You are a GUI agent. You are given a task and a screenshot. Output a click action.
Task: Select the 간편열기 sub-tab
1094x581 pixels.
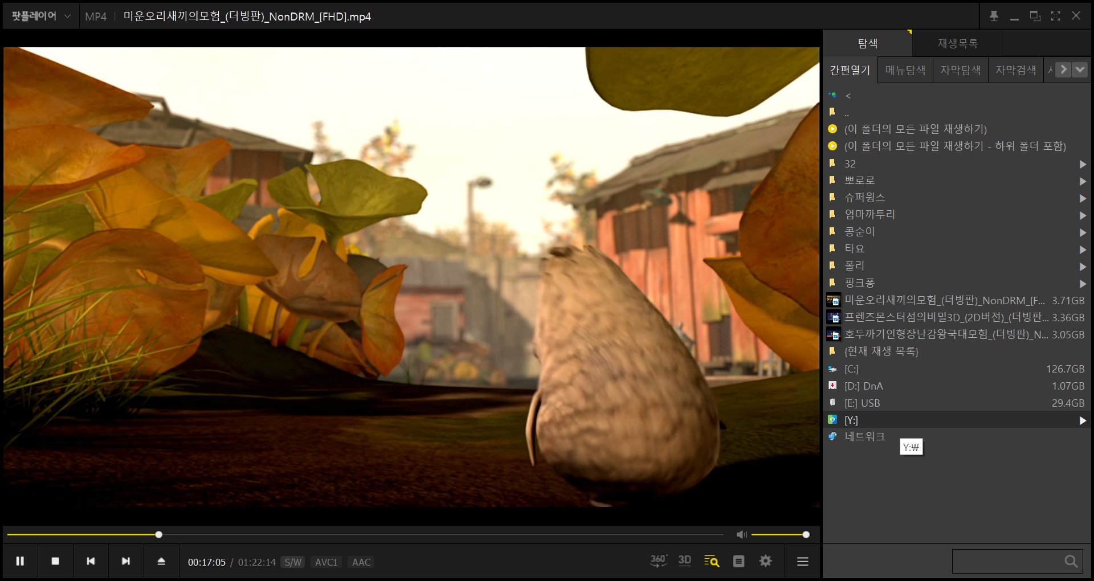pyautogui.click(x=850, y=70)
